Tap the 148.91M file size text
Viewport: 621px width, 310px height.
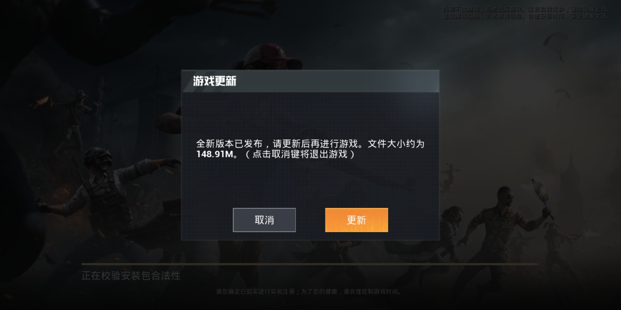tap(215, 154)
